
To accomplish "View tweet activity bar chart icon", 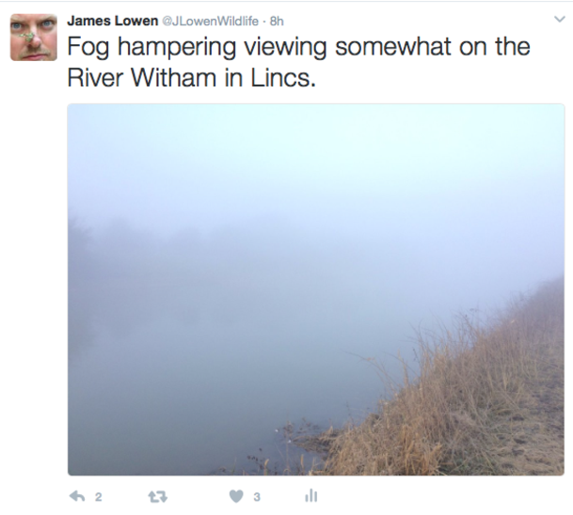I will [x=311, y=495].
